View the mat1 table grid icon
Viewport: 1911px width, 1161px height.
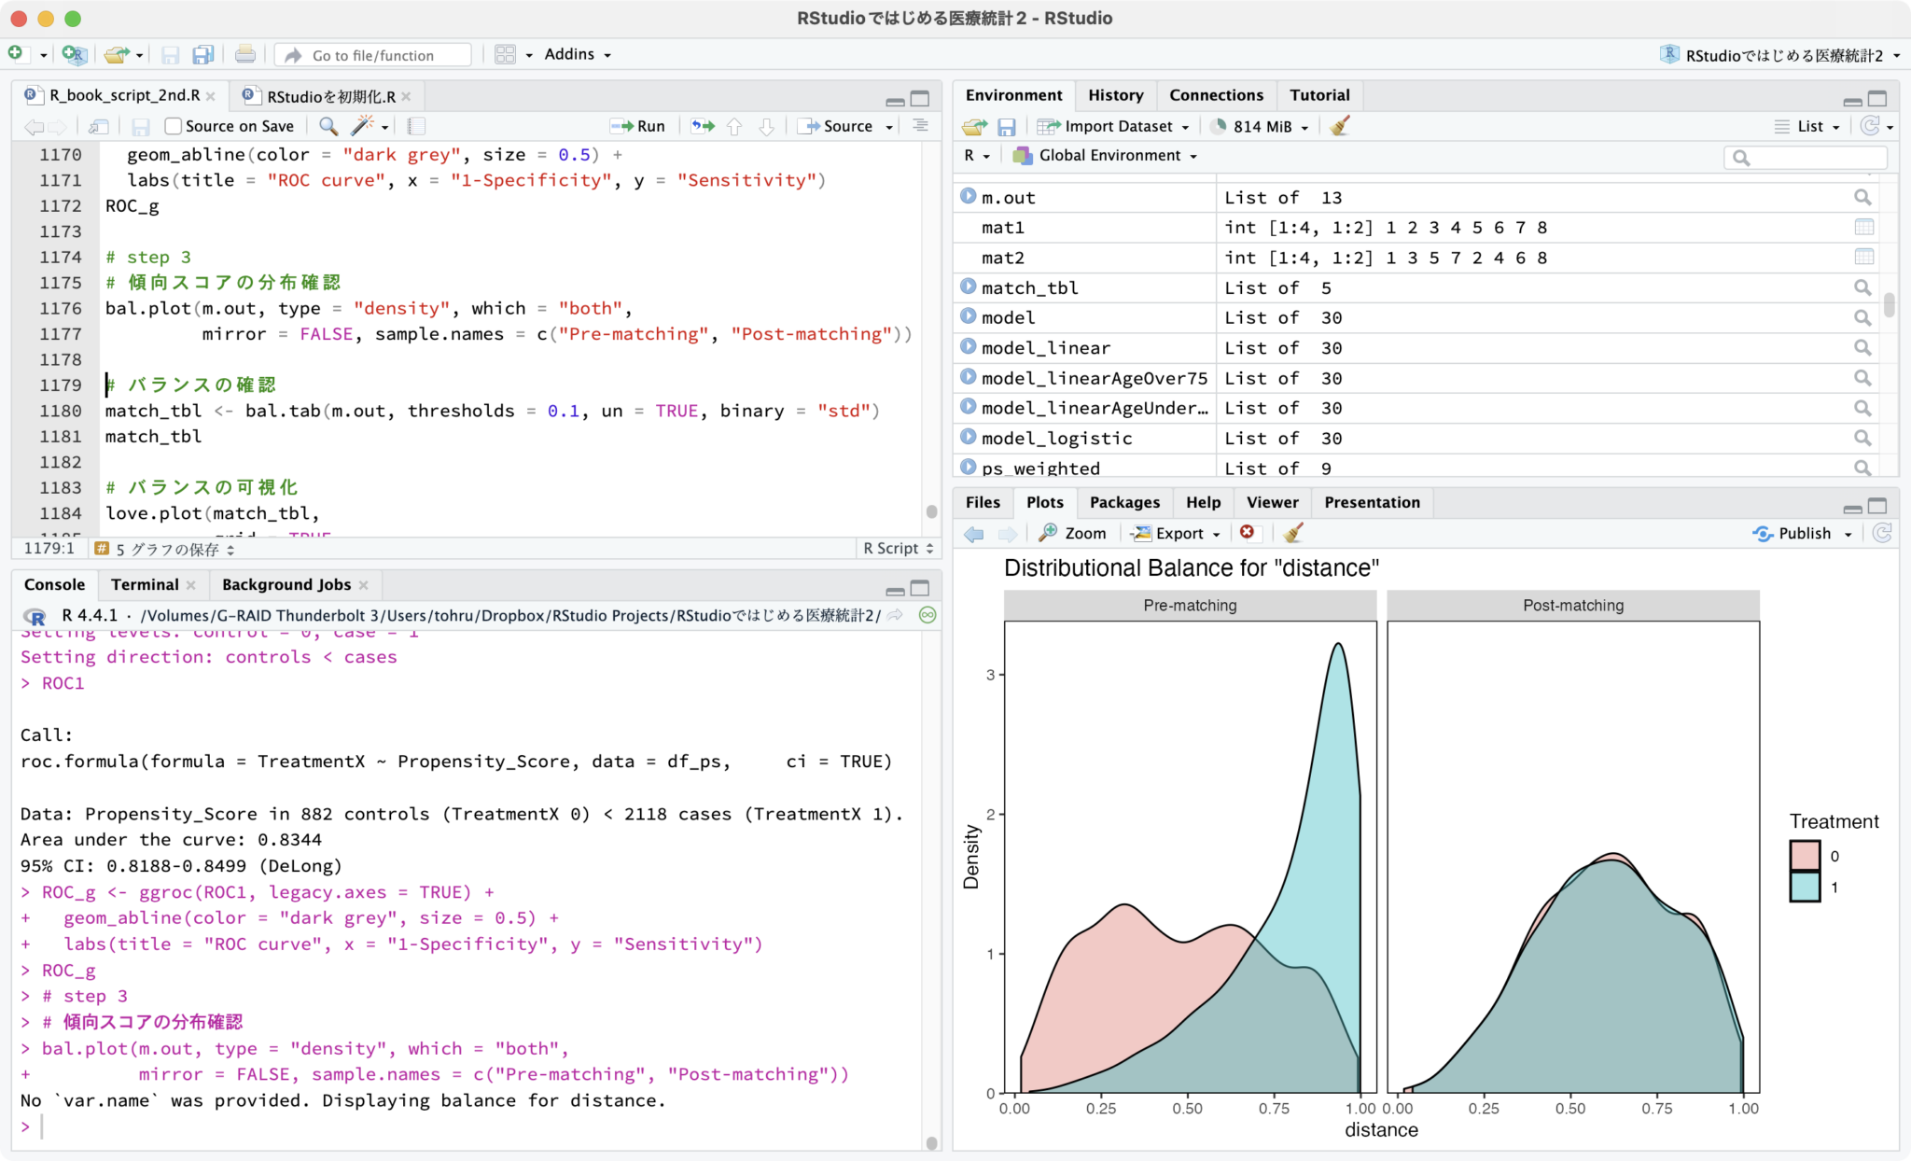pyautogui.click(x=1863, y=227)
